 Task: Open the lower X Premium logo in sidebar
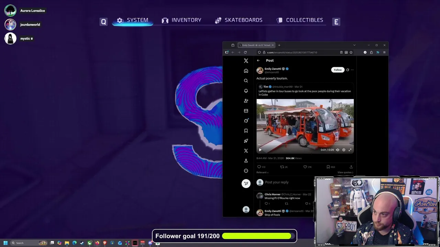click(246, 151)
